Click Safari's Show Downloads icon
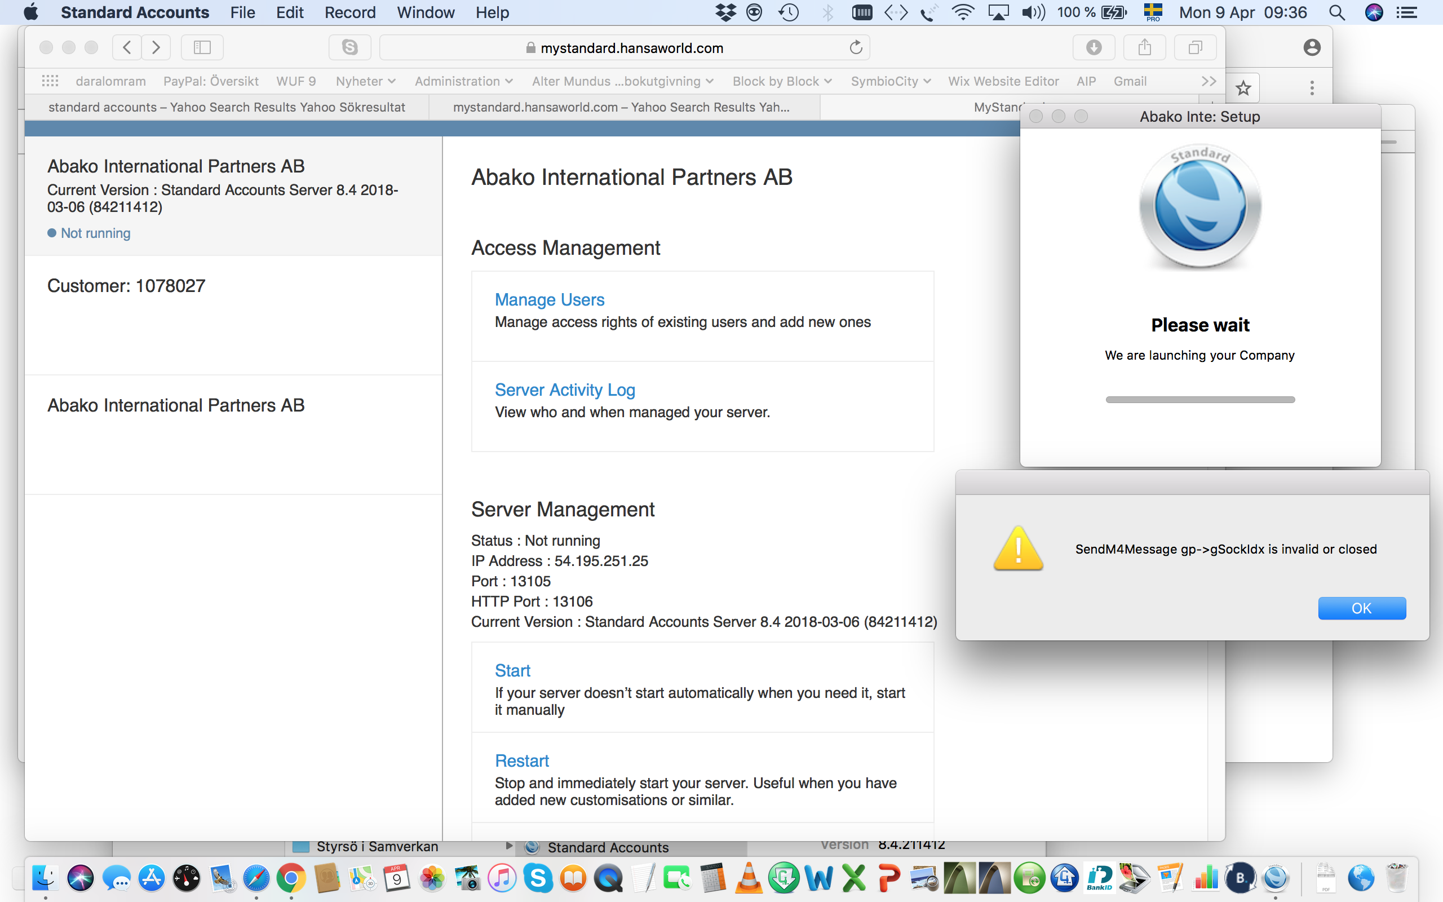 1094,47
